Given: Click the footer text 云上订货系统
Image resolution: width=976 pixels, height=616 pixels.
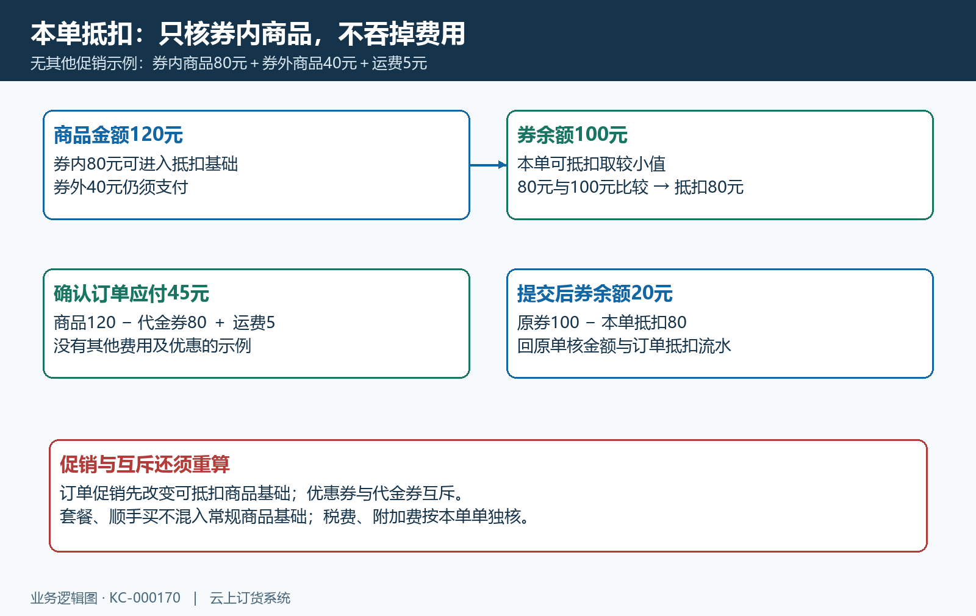Looking at the screenshot, I should 250,598.
